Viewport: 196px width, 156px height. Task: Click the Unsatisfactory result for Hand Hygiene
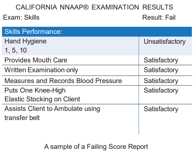click(x=165, y=41)
